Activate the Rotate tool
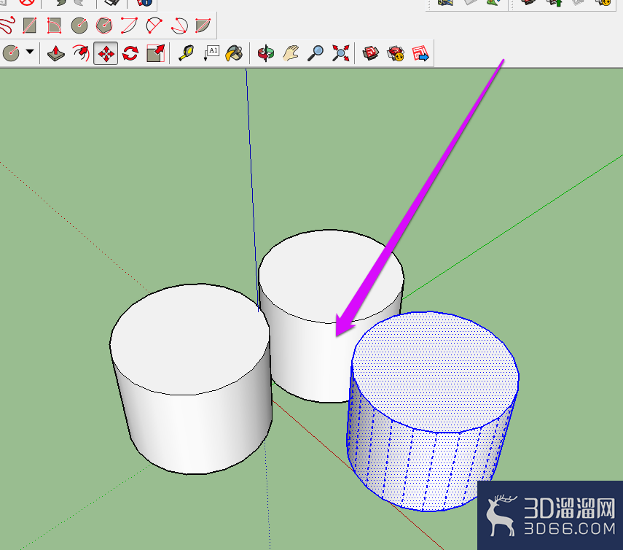 (130, 53)
